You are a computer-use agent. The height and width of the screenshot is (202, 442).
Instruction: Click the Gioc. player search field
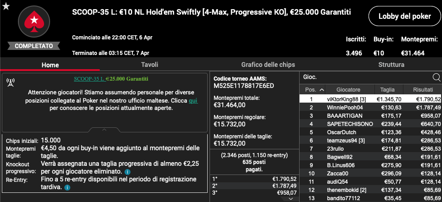coord(366,77)
